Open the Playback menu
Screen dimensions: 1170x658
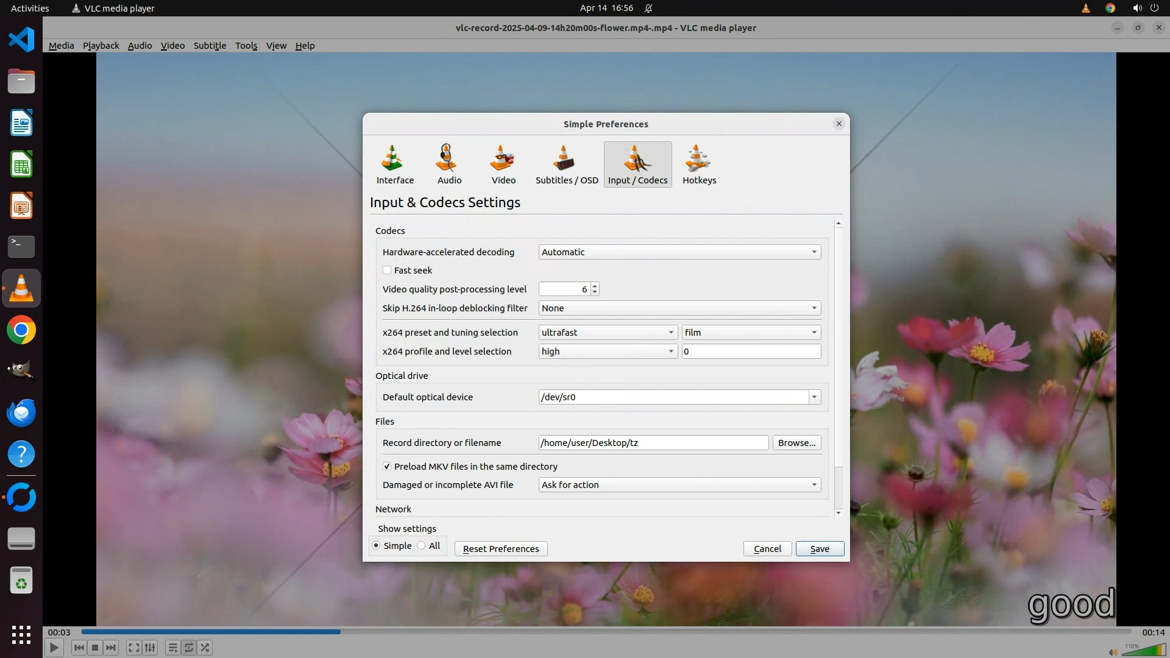(101, 46)
